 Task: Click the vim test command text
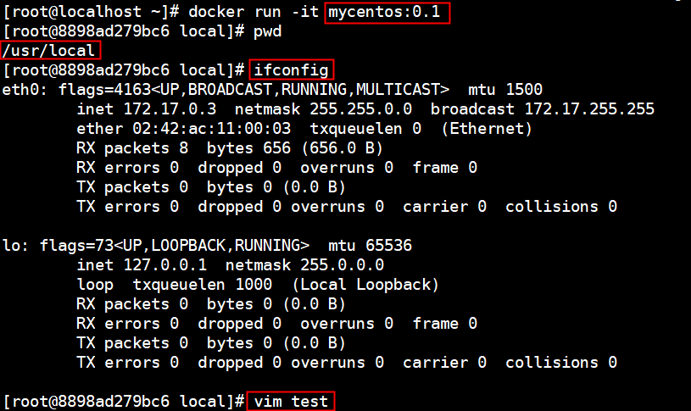coord(291,402)
